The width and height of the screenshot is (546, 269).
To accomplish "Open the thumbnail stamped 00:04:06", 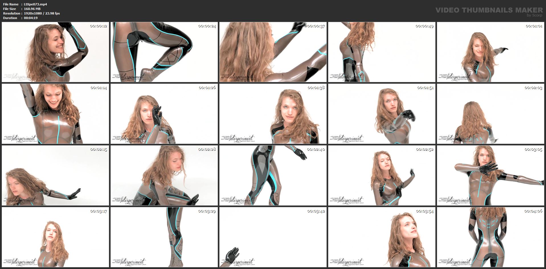I will click(x=490, y=237).
